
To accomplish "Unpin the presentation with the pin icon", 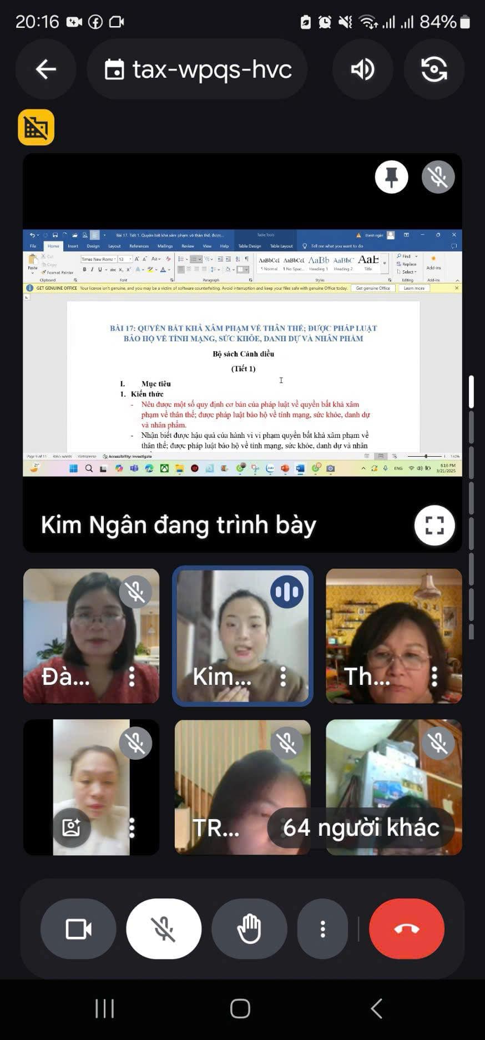I will (x=391, y=178).
